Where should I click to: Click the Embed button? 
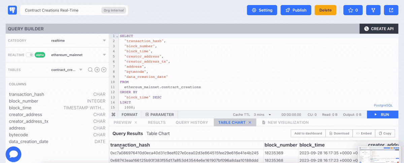click(x=364, y=133)
